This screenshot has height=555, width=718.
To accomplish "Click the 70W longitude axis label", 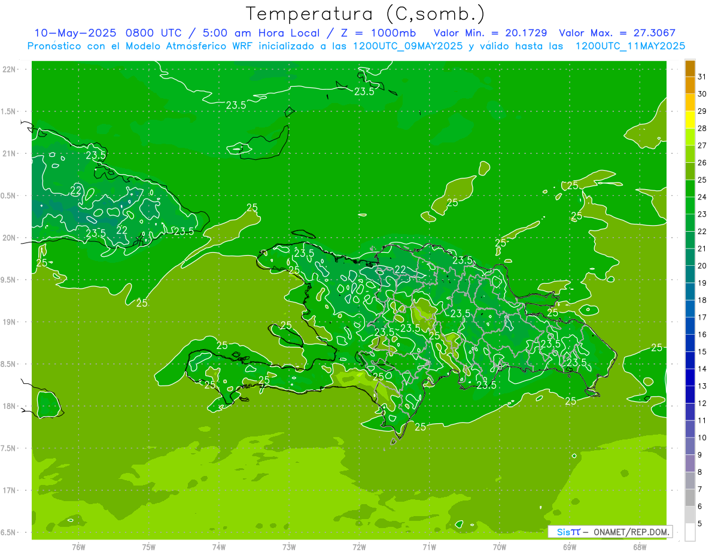I will click(499, 547).
